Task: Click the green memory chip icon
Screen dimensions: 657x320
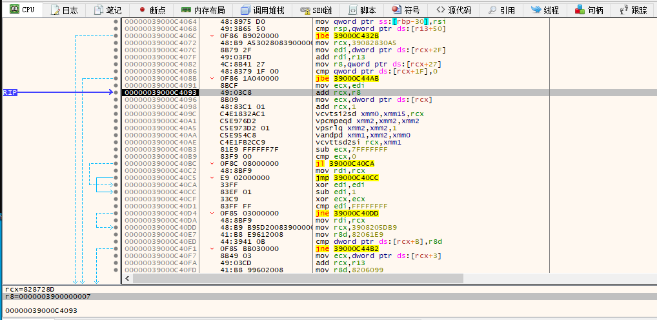Action: coord(186,10)
